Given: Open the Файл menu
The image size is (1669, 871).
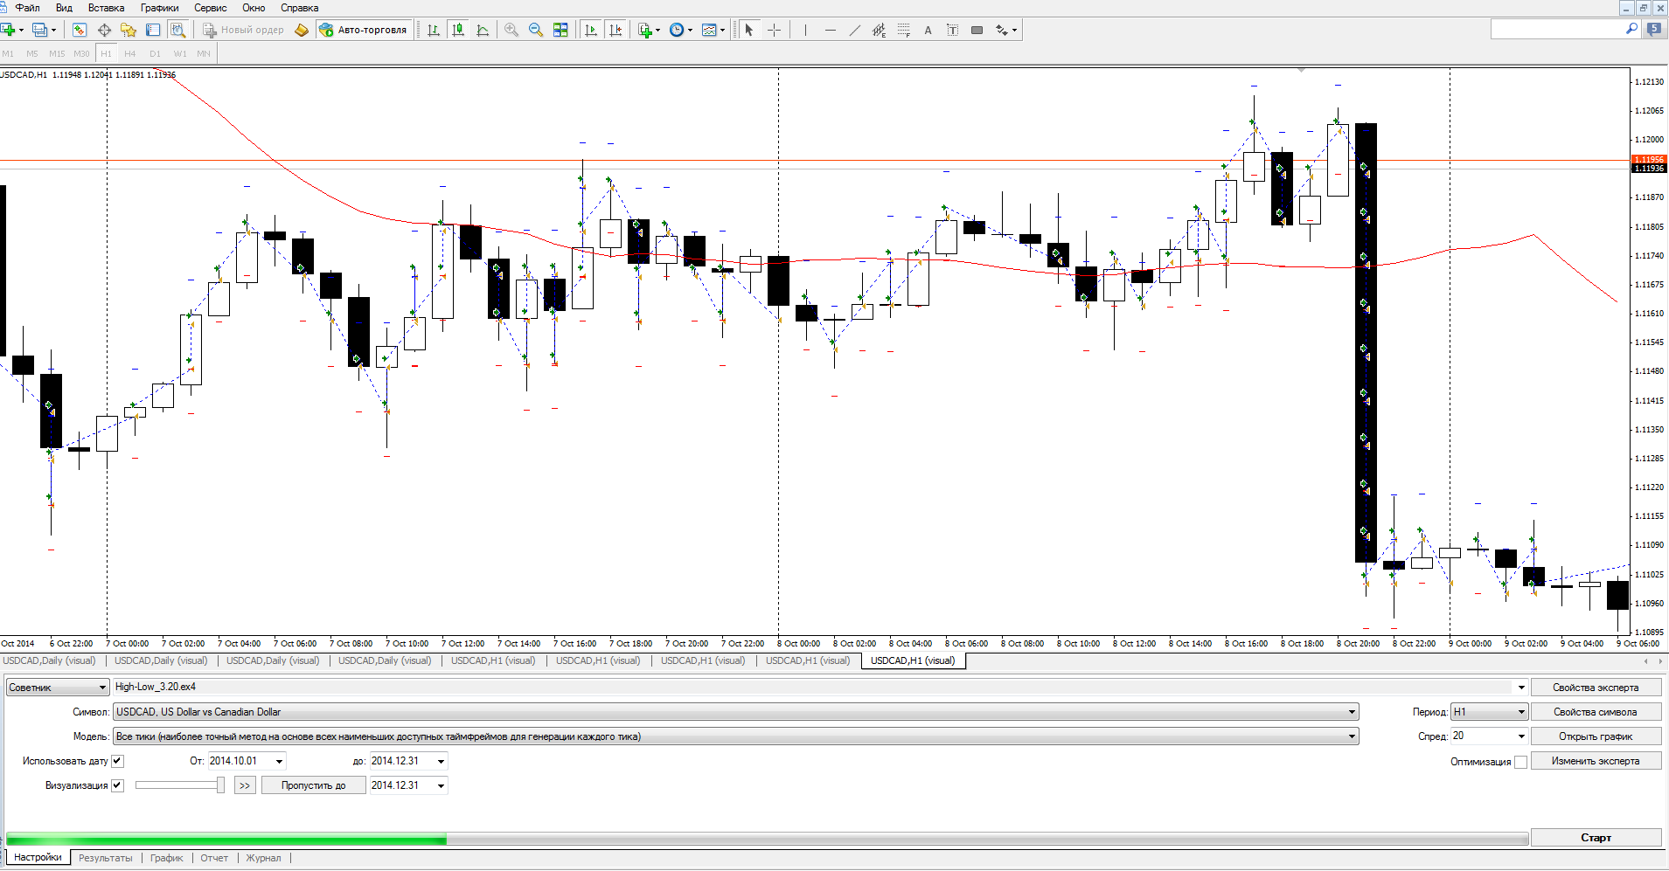Looking at the screenshot, I should (x=27, y=8).
